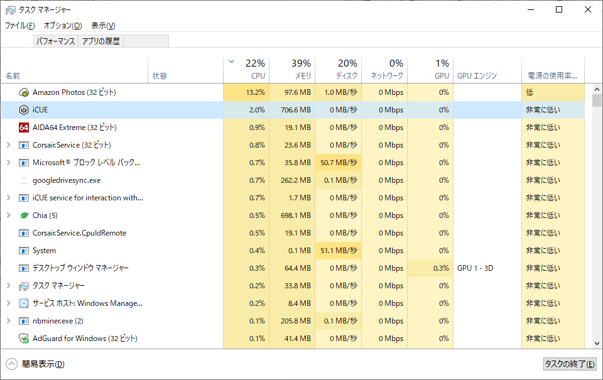Click the 50.7 MB/秒 disk value
The height and width of the screenshot is (380, 603).
[339, 163]
